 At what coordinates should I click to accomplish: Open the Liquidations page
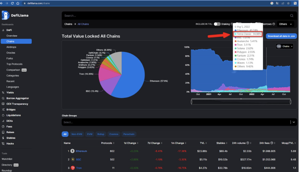tap(13, 115)
